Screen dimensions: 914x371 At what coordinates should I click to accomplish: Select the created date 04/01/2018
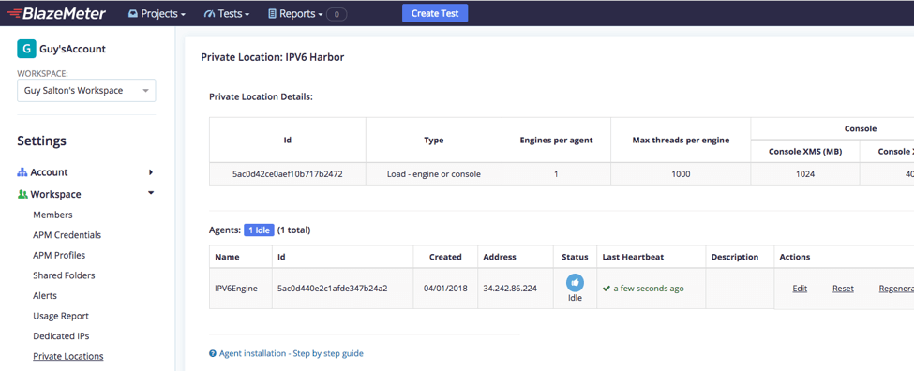click(x=445, y=289)
